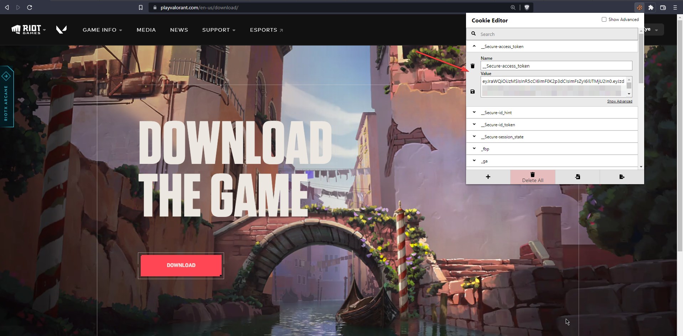Enable the Show Advanced checkbox
This screenshot has height=336, width=683.
click(604, 20)
